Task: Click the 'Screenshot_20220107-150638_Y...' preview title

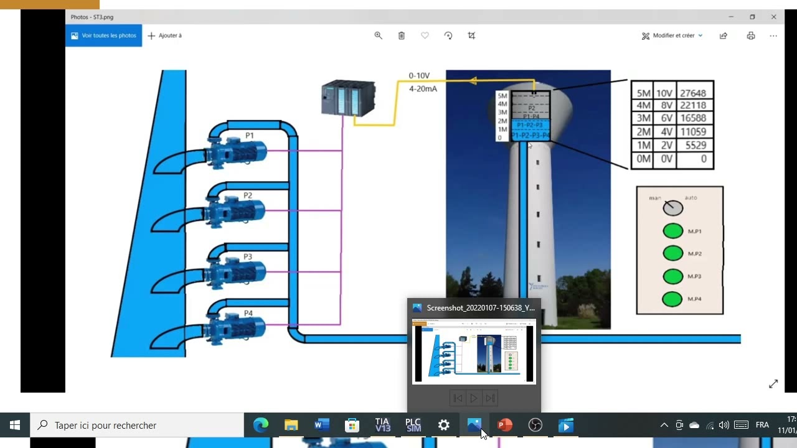Action: 481,308
